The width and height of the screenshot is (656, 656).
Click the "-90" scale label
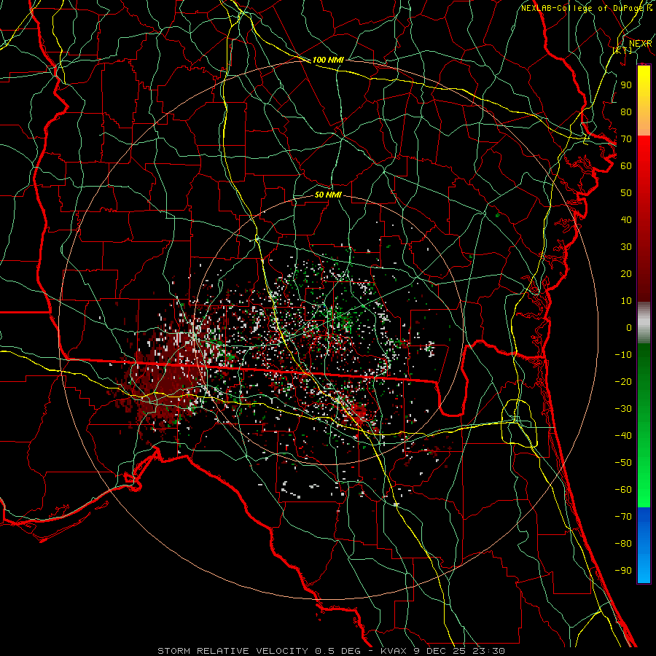[623, 571]
